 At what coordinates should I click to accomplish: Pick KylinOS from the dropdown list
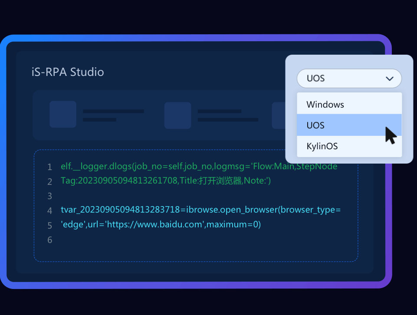coord(349,146)
